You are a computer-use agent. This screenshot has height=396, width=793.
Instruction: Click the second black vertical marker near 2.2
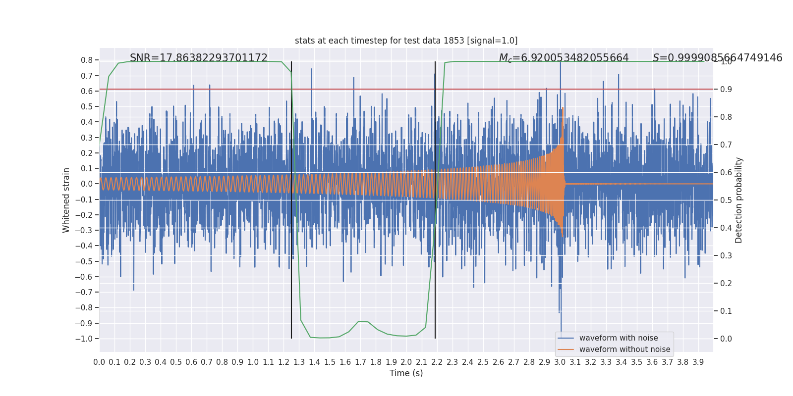(435, 200)
